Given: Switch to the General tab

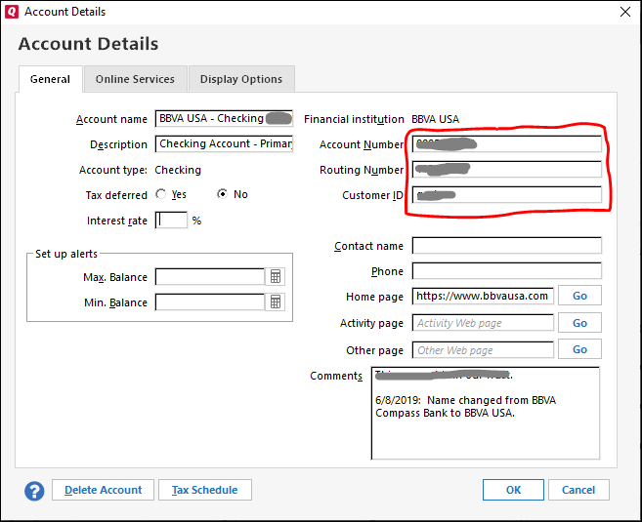Looking at the screenshot, I should [51, 79].
